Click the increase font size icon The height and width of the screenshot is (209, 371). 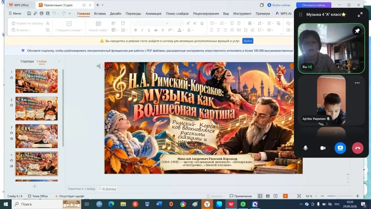[188, 23]
